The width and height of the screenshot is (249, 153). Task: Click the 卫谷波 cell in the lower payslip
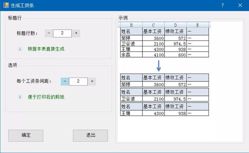[x=132, y=98]
